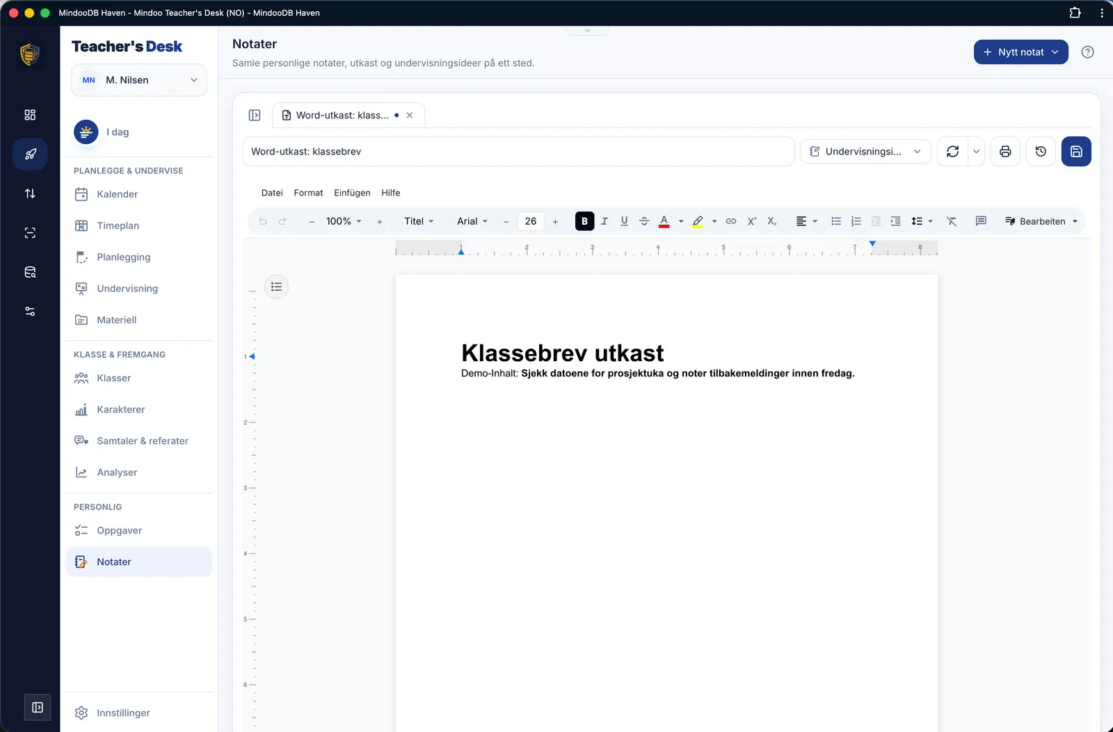1113x732 pixels.
Task: Zoom out with minus beside 100%
Action: [x=312, y=222]
